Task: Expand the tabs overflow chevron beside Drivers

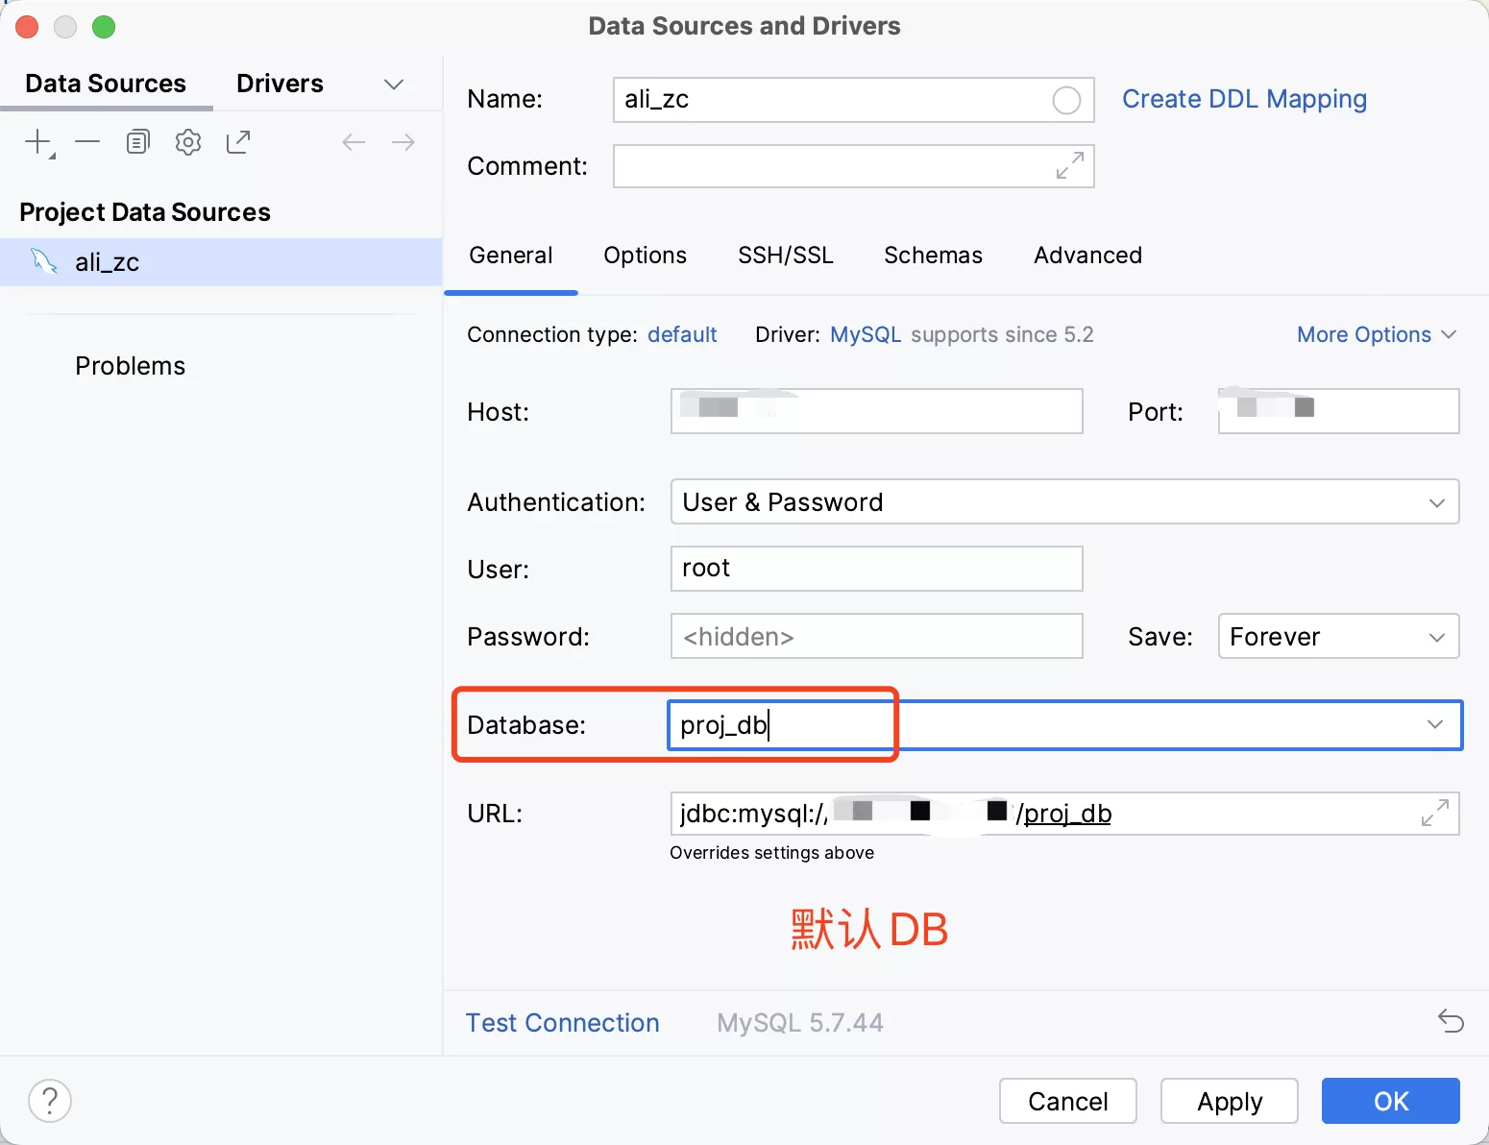Action: [x=394, y=85]
